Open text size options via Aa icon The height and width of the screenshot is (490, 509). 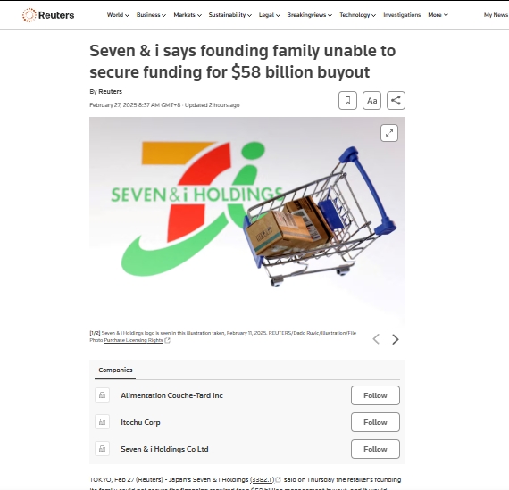[x=371, y=100]
